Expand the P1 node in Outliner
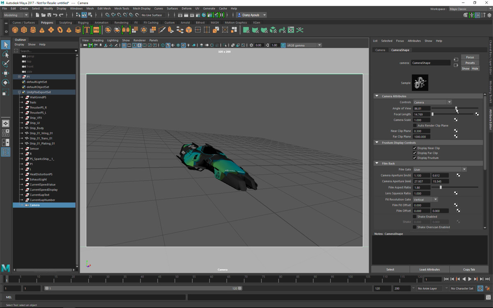The height and width of the screenshot is (308, 493). pos(19,77)
